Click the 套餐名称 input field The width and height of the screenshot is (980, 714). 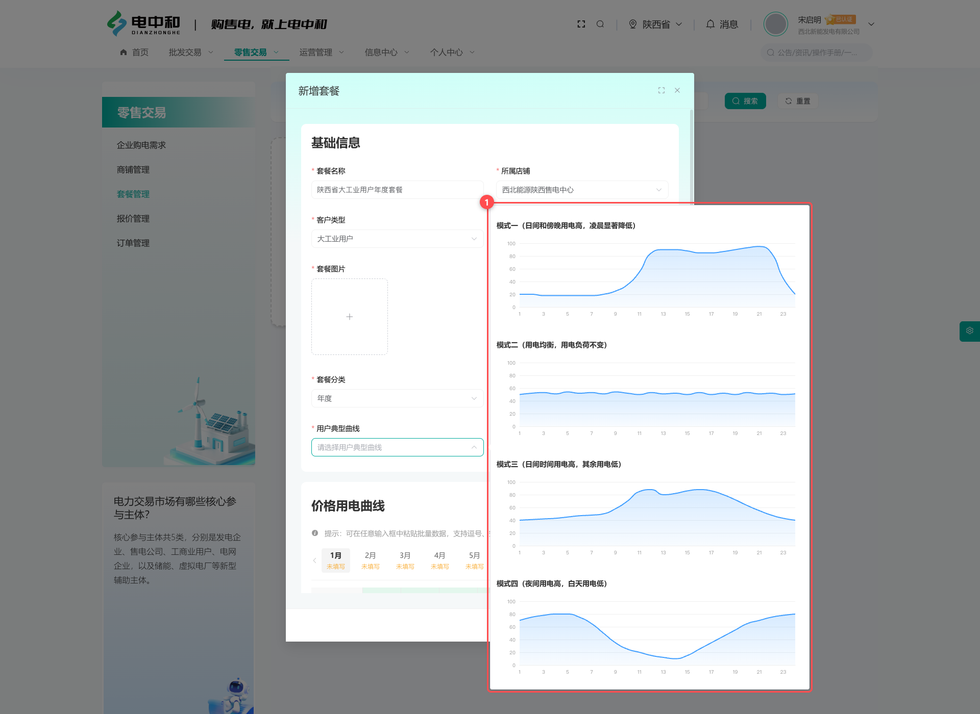(398, 190)
